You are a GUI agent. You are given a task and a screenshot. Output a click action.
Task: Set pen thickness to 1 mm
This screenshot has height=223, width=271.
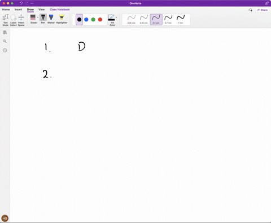point(181,20)
